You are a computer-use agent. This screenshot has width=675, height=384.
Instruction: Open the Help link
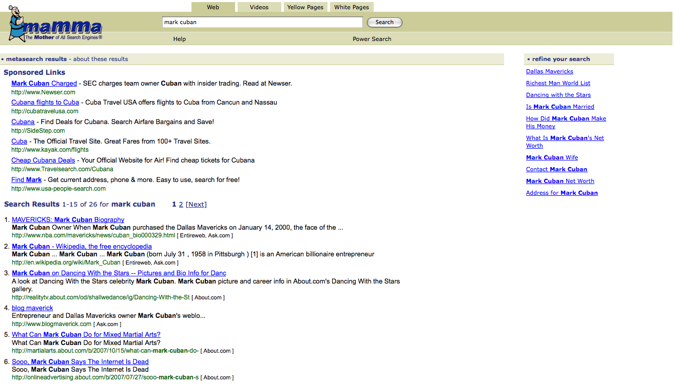point(180,39)
